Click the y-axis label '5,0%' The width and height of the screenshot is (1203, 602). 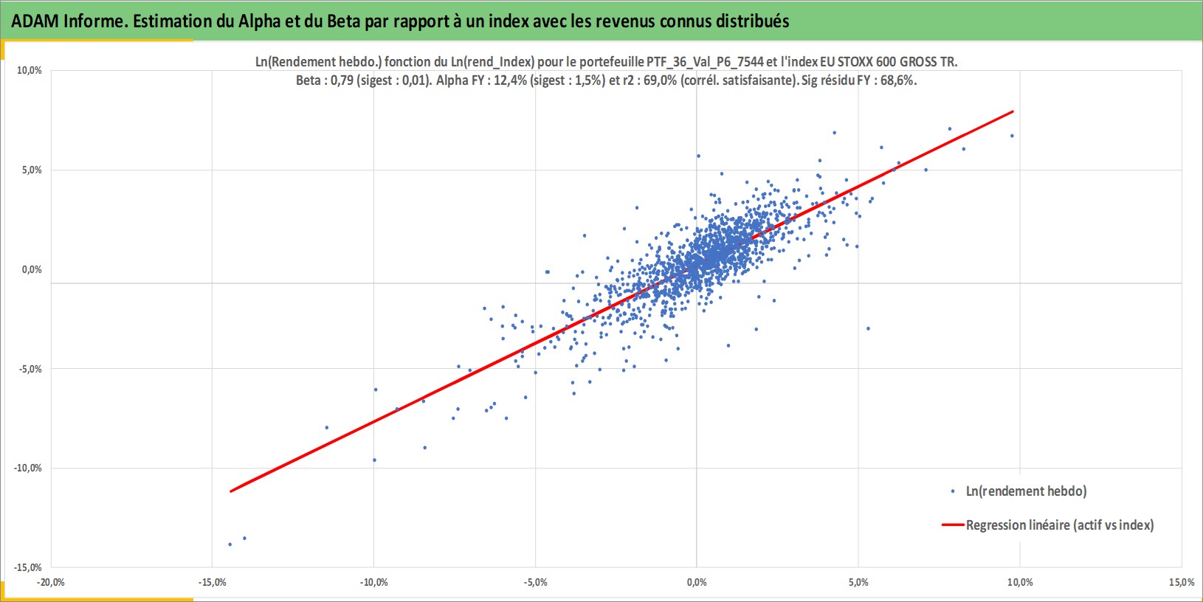32,170
